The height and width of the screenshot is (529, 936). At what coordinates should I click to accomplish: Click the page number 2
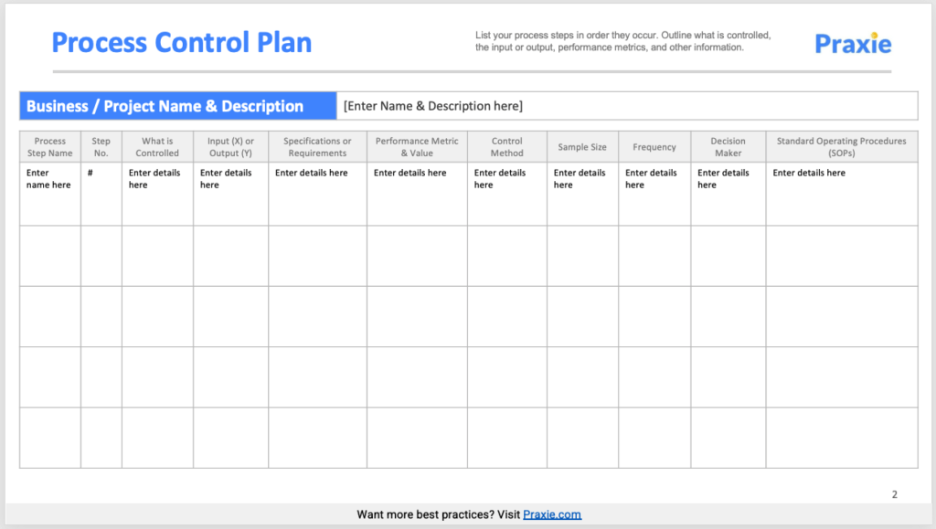pos(894,494)
